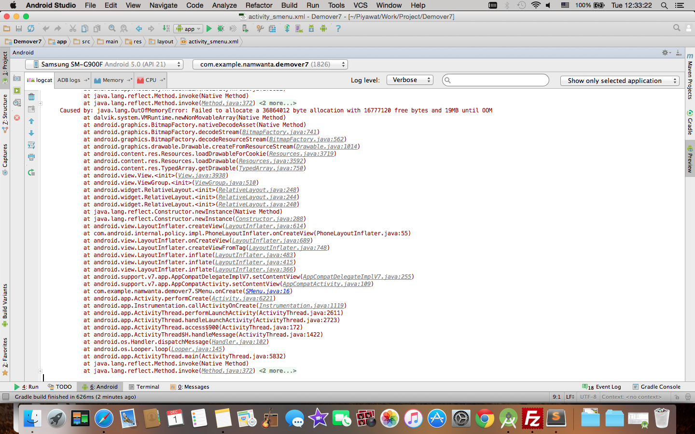Open Show only selected application filter dropdown
The image size is (695, 434).
(x=620, y=81)
